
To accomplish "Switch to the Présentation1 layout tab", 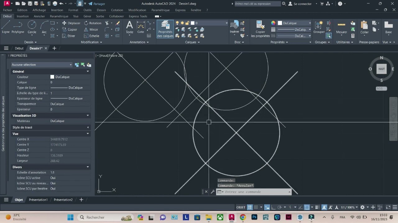I will [38, 200].
